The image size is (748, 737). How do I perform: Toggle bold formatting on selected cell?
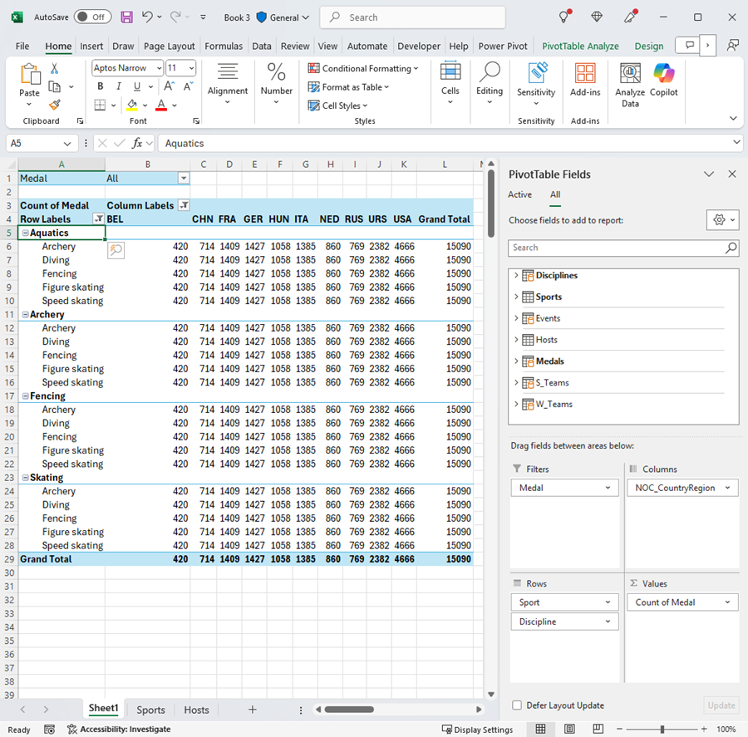pyautogui.click(x=100, y=86)
